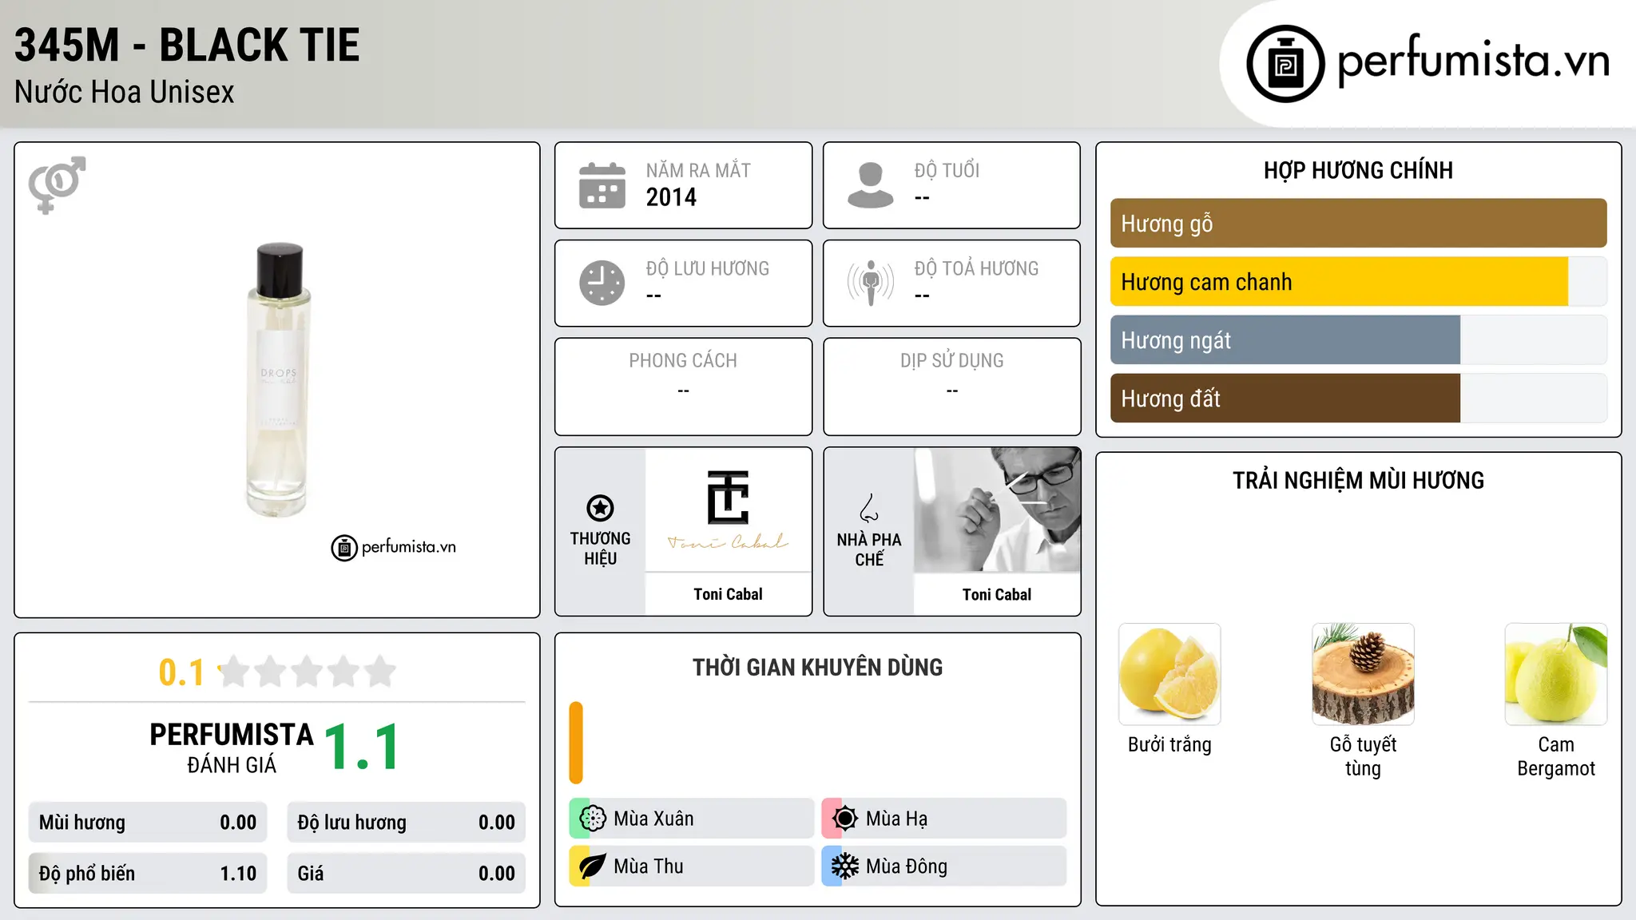Click the star badge icon above THƯƠNG HIỆU
Screen dimensions: 1636x920
pyautogui.click(x=600, y=508)
